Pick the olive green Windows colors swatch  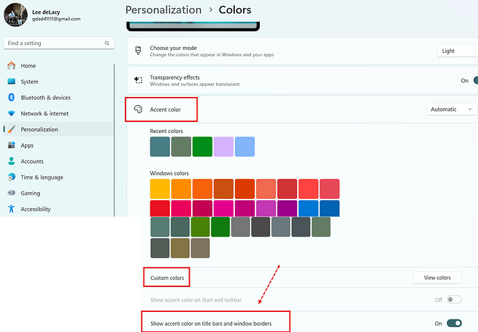[200, 227]
